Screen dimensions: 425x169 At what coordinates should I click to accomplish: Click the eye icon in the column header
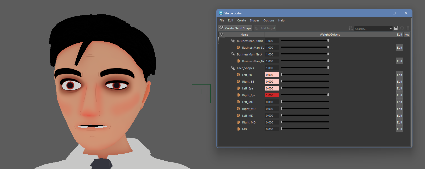(x=222, y=34)
